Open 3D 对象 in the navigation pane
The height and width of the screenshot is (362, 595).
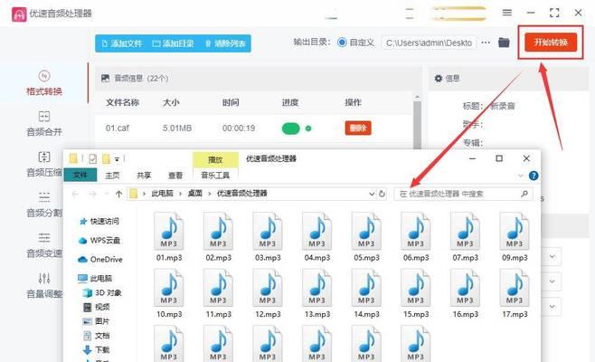click(x=102, y=292)
